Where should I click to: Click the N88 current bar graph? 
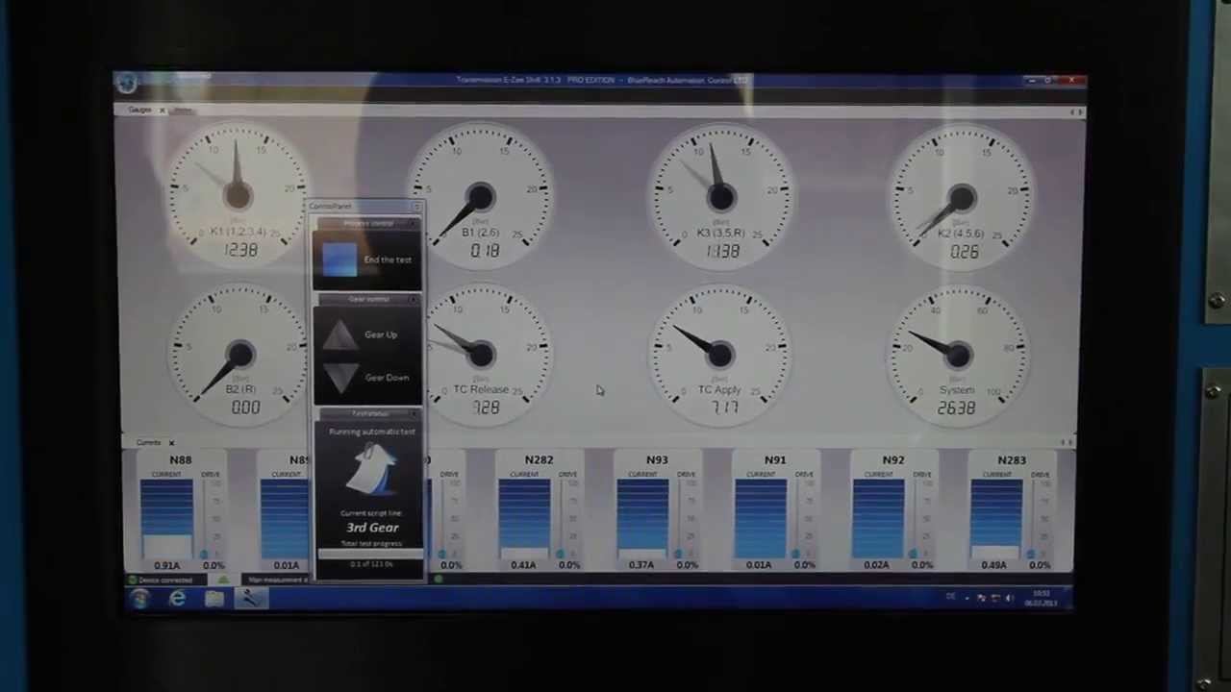tap(166, 519)
